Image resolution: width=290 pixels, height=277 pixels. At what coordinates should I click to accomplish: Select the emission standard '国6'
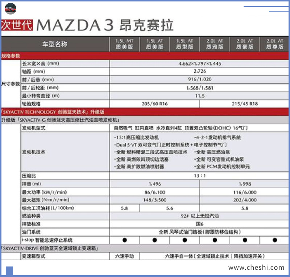(x=200, y=224)
